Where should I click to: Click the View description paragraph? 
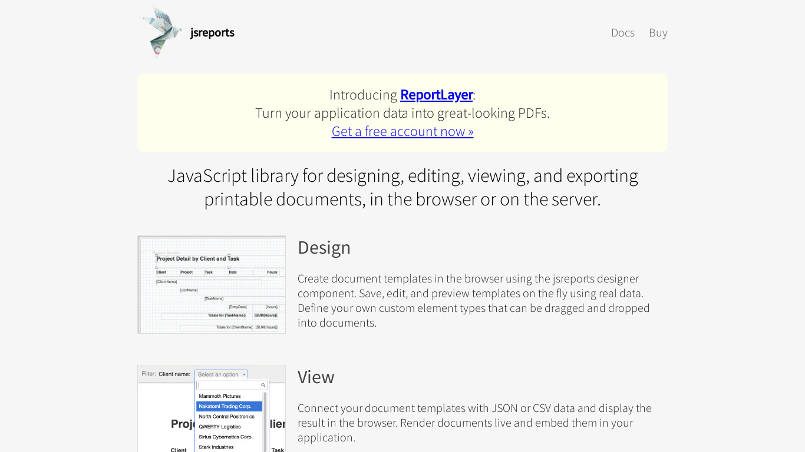[x=474, y=423]
